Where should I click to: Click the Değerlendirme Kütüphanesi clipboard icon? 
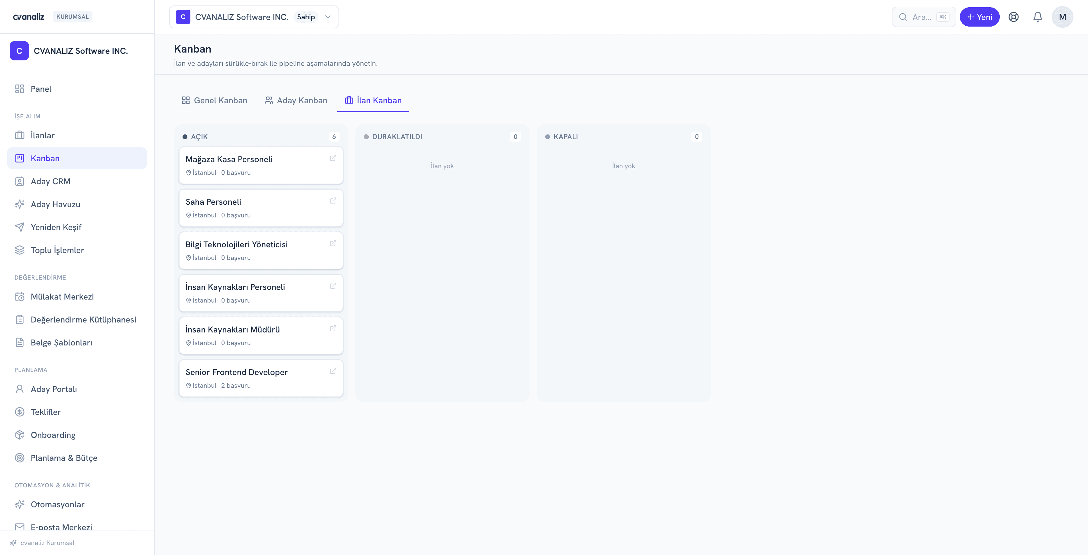point(19,320)
